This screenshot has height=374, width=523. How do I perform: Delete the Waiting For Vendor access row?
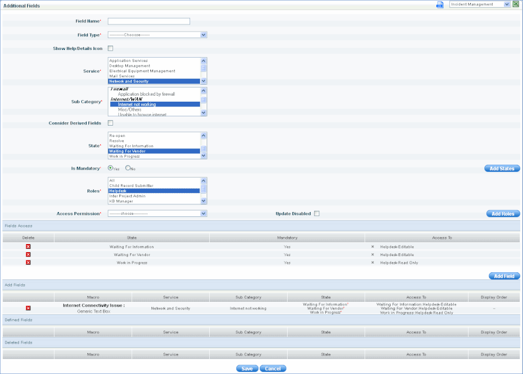pos(28,254)
